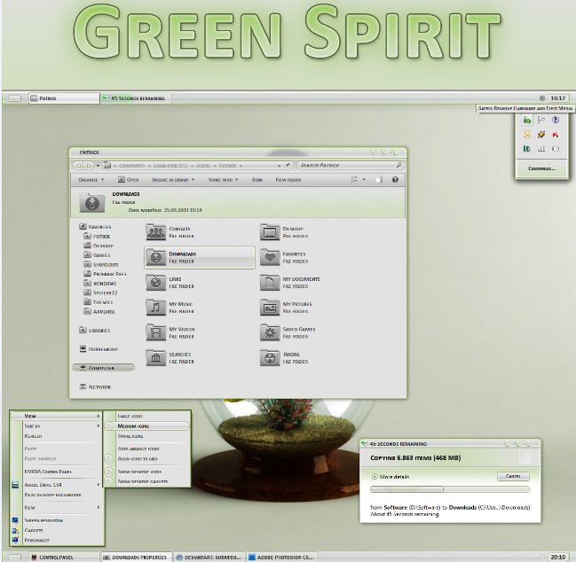
Task: Click the Safely Remove Hardware tray icon
Action: tap(527, 120)
